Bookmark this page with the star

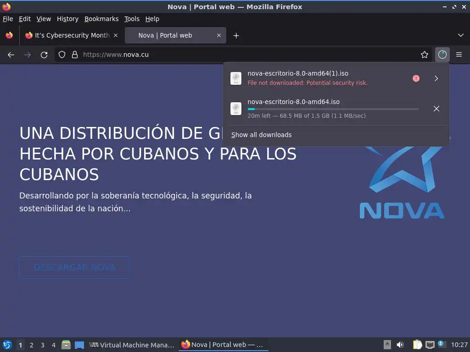[x=425, y=55]
